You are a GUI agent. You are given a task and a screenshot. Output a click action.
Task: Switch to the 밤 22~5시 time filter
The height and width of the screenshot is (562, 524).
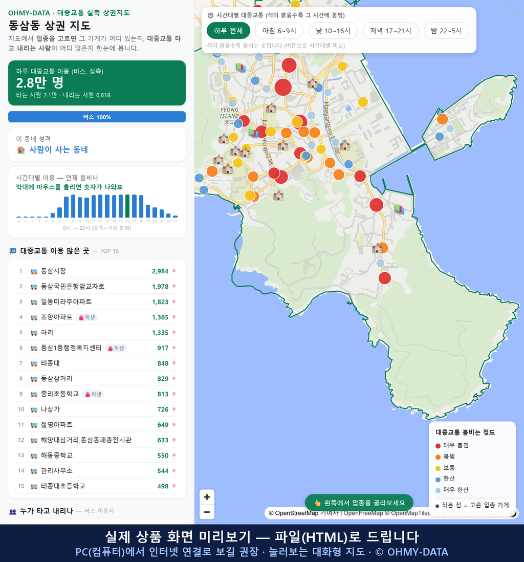(446, 31)
